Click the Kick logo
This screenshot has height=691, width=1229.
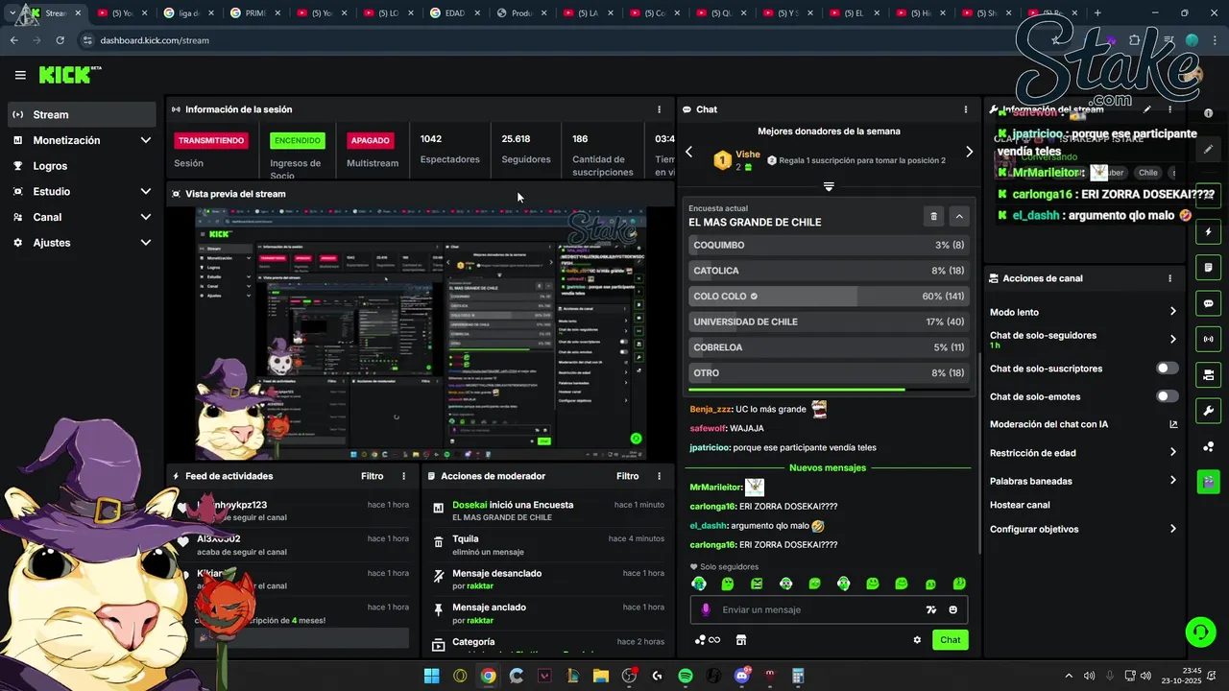pyautogui.click(x=69, y=75)
